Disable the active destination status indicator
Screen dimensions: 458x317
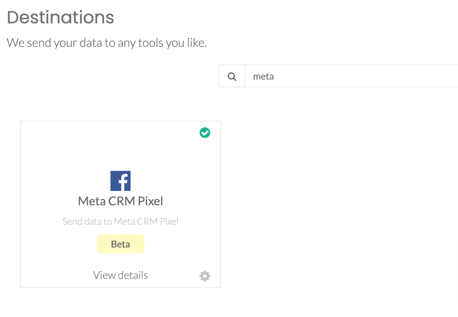[205, 132]
